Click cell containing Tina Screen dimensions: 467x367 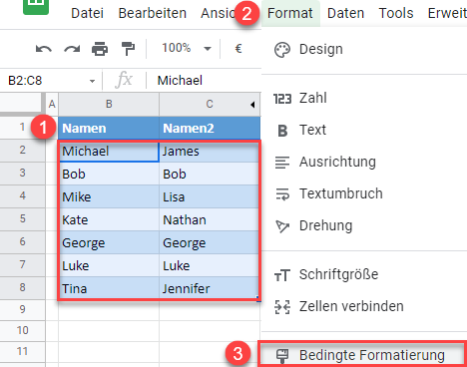click(x=109, y=288)
